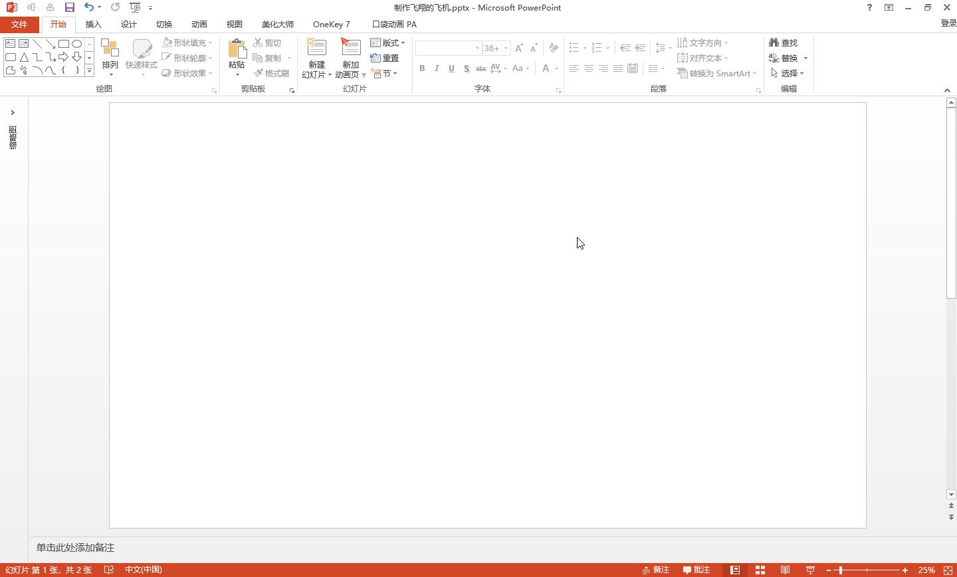Click the Paste (粘贴) clipboard icon

coord(237,49)
